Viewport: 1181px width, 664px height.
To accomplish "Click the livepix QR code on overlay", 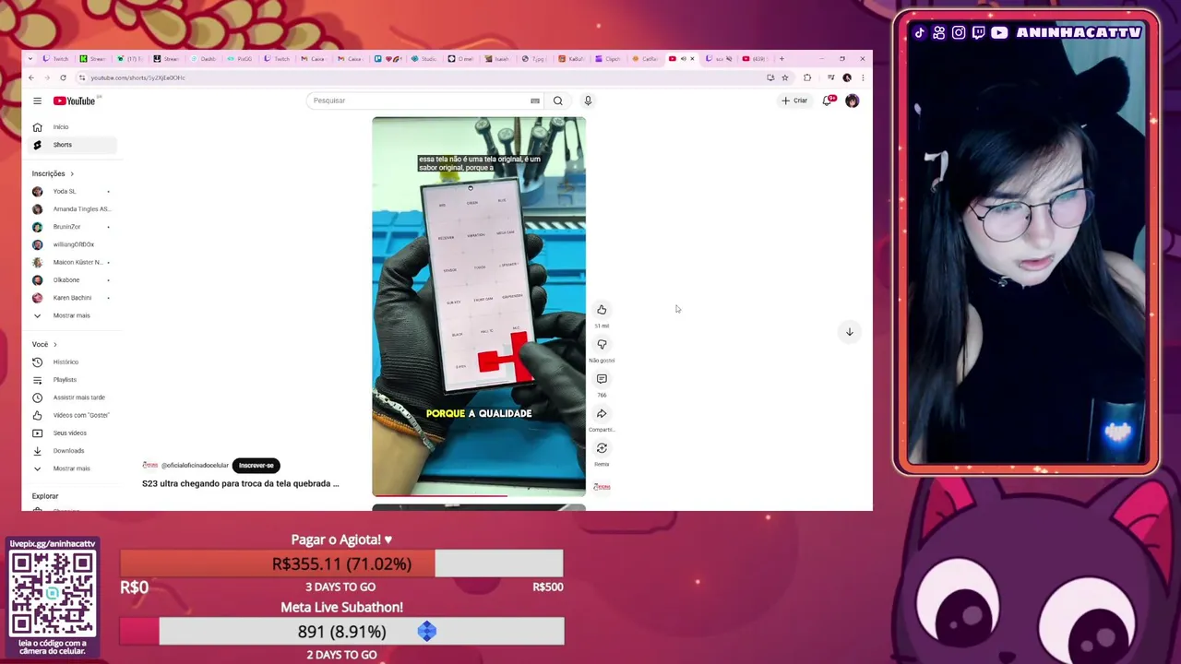I will coord(53,593).
